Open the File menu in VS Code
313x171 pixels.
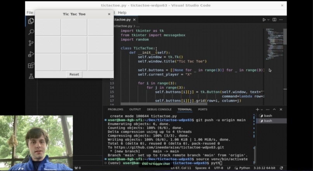click(30, 12)
